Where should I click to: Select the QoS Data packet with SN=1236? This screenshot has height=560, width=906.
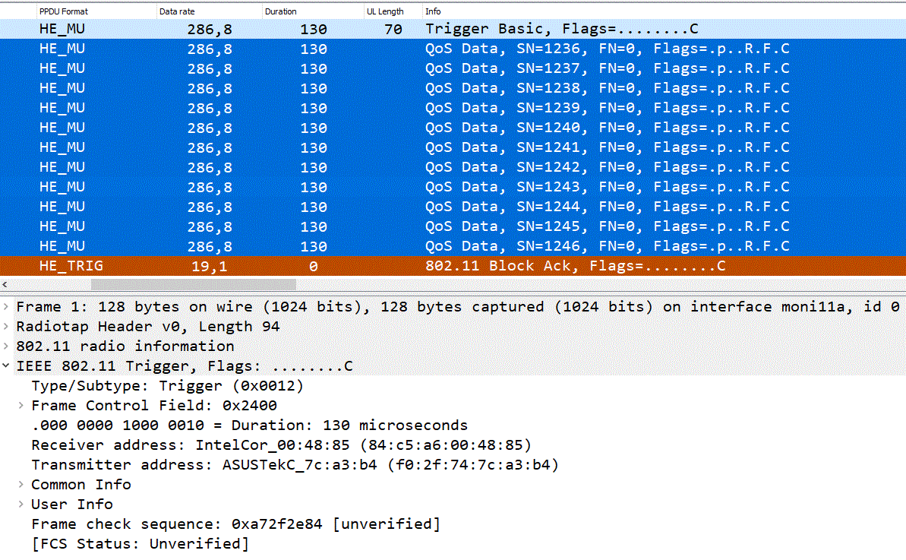point(304,48)
